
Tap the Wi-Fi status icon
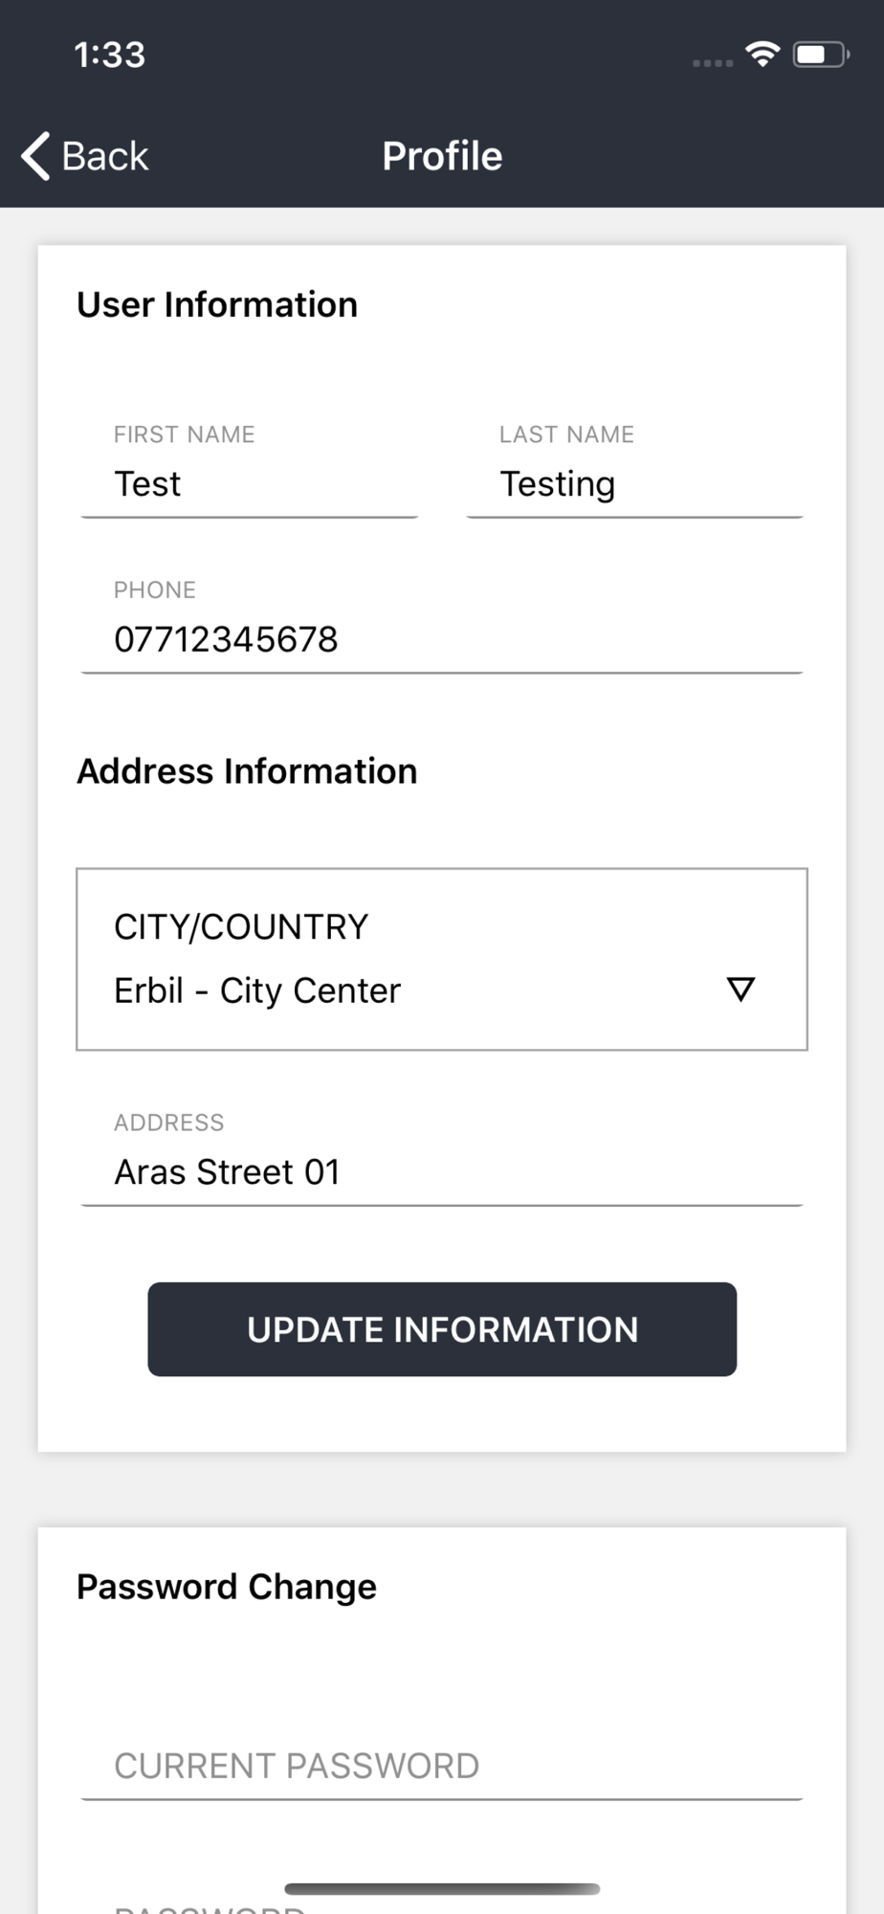(762, 55)
